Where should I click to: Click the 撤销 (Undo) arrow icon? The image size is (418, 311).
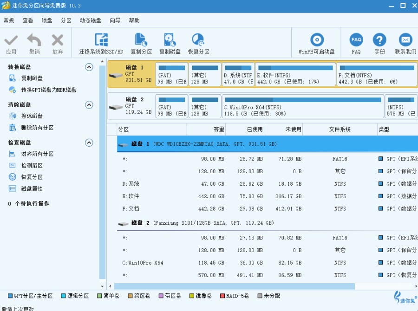(34, 40)
